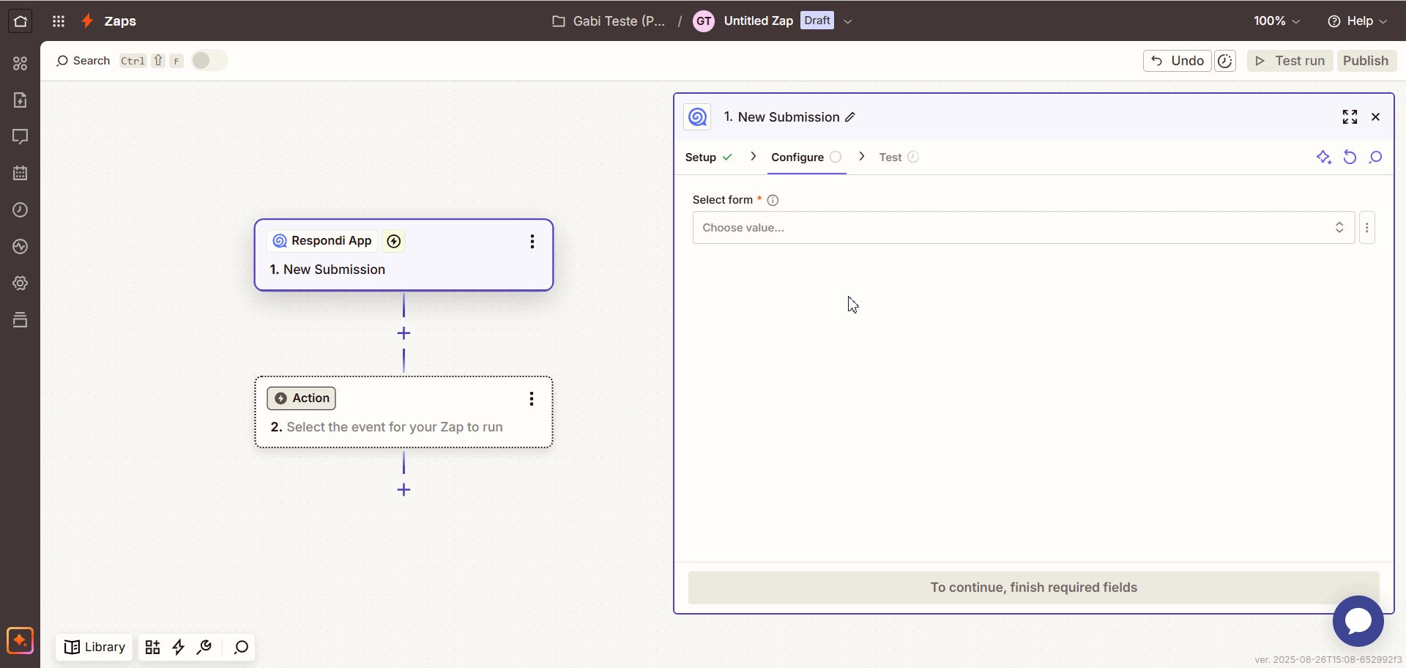Image resolution: width=1406 pixels, height=668 pixels.
Task: Click the lightning bolt tool in bottom toolbar
Action: tap(178, 647)
